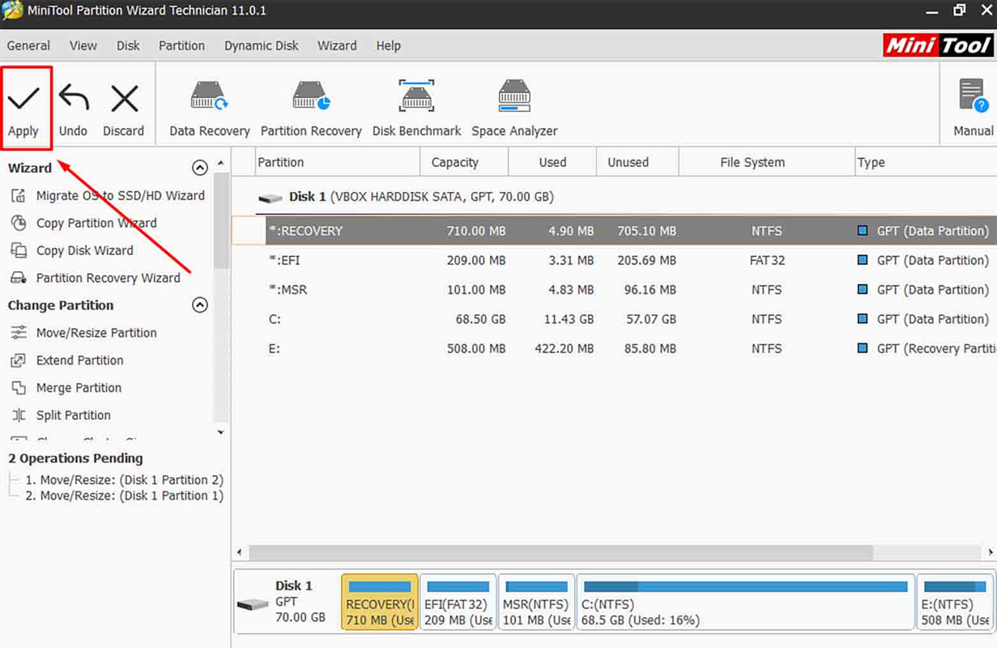The image size is (997, 648).
Task: Click FAT32 file system cell
Action: click(x=766, y=260)
